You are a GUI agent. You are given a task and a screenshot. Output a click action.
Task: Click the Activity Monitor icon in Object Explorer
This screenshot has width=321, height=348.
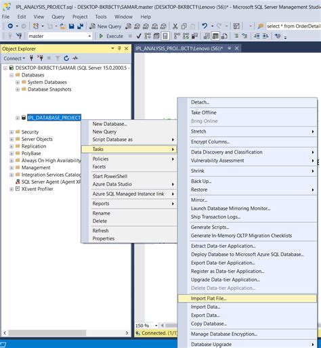point(75,58)
